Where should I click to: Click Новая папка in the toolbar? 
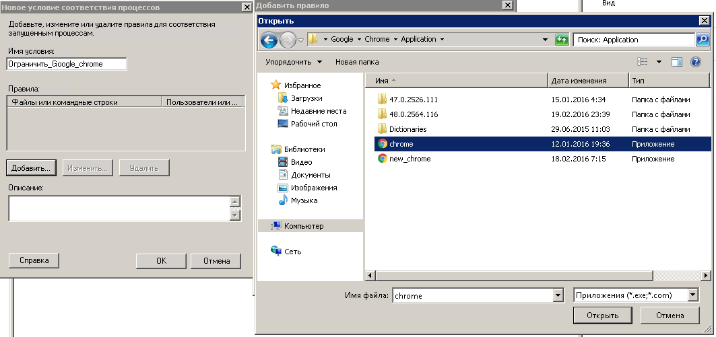(x=357, y=62)
